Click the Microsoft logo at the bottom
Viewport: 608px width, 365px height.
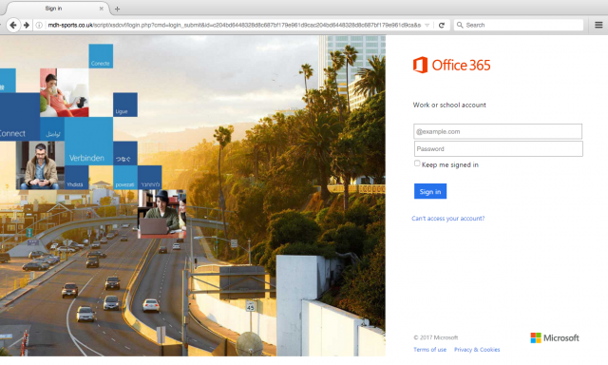pos(555,337)
